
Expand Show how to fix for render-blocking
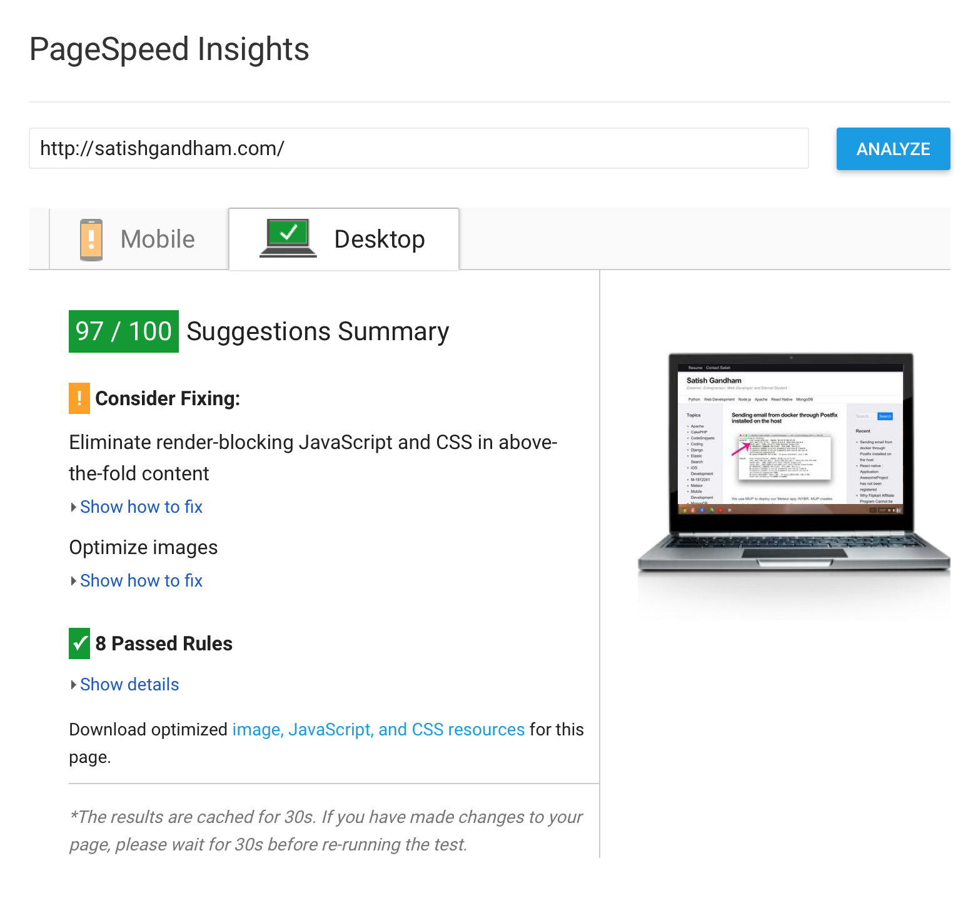[141, 507]
